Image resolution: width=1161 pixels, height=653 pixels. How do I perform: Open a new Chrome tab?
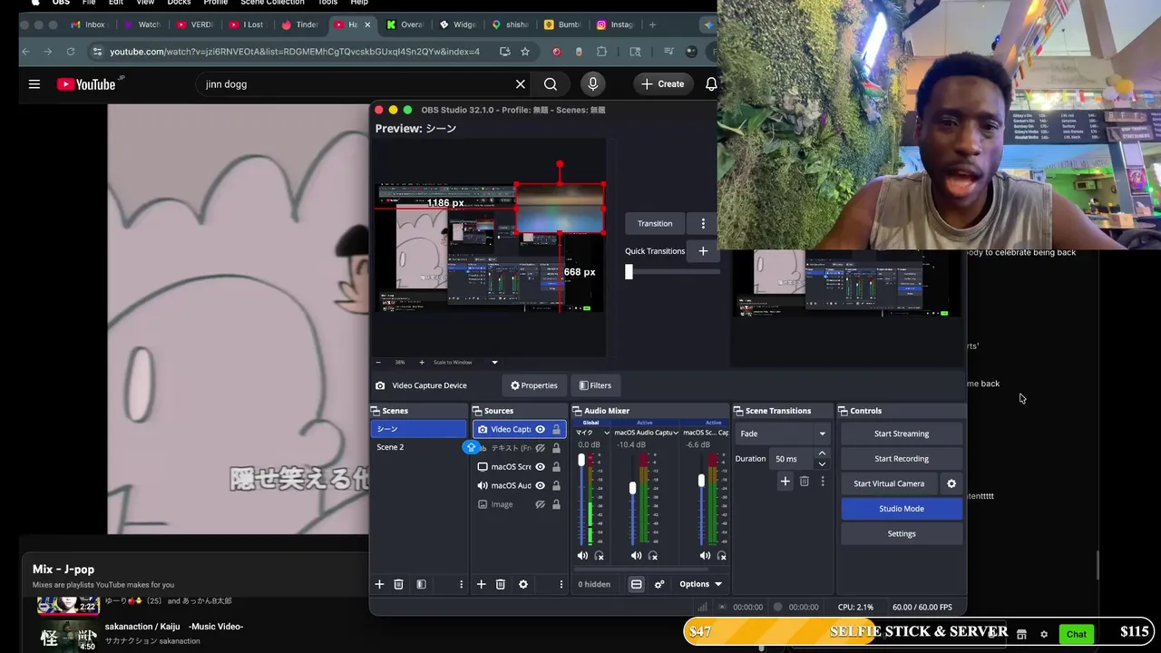click(652, 24)
